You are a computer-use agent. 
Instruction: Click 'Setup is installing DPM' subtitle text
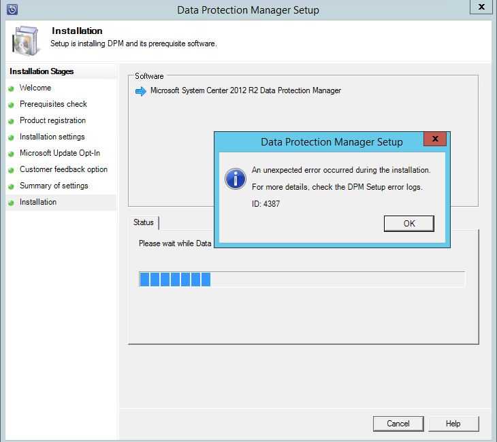click(133, 44)
